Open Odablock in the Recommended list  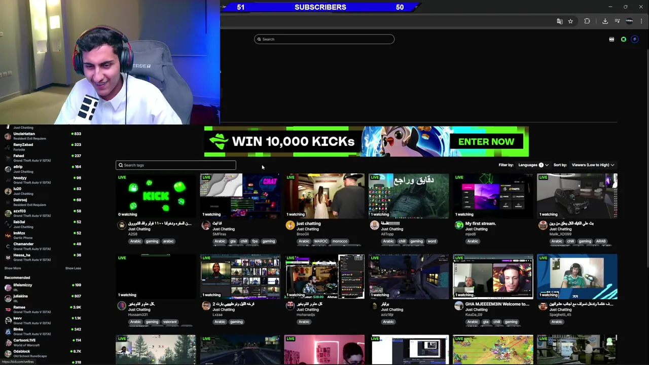[x=43, y=353]
